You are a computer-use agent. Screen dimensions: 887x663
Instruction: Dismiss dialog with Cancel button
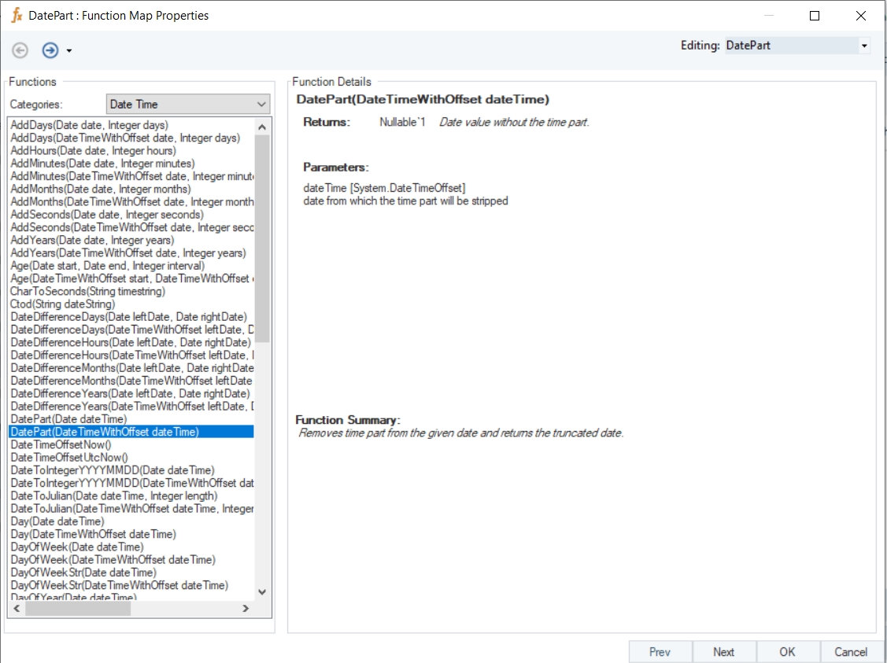[x=851, y=651]
